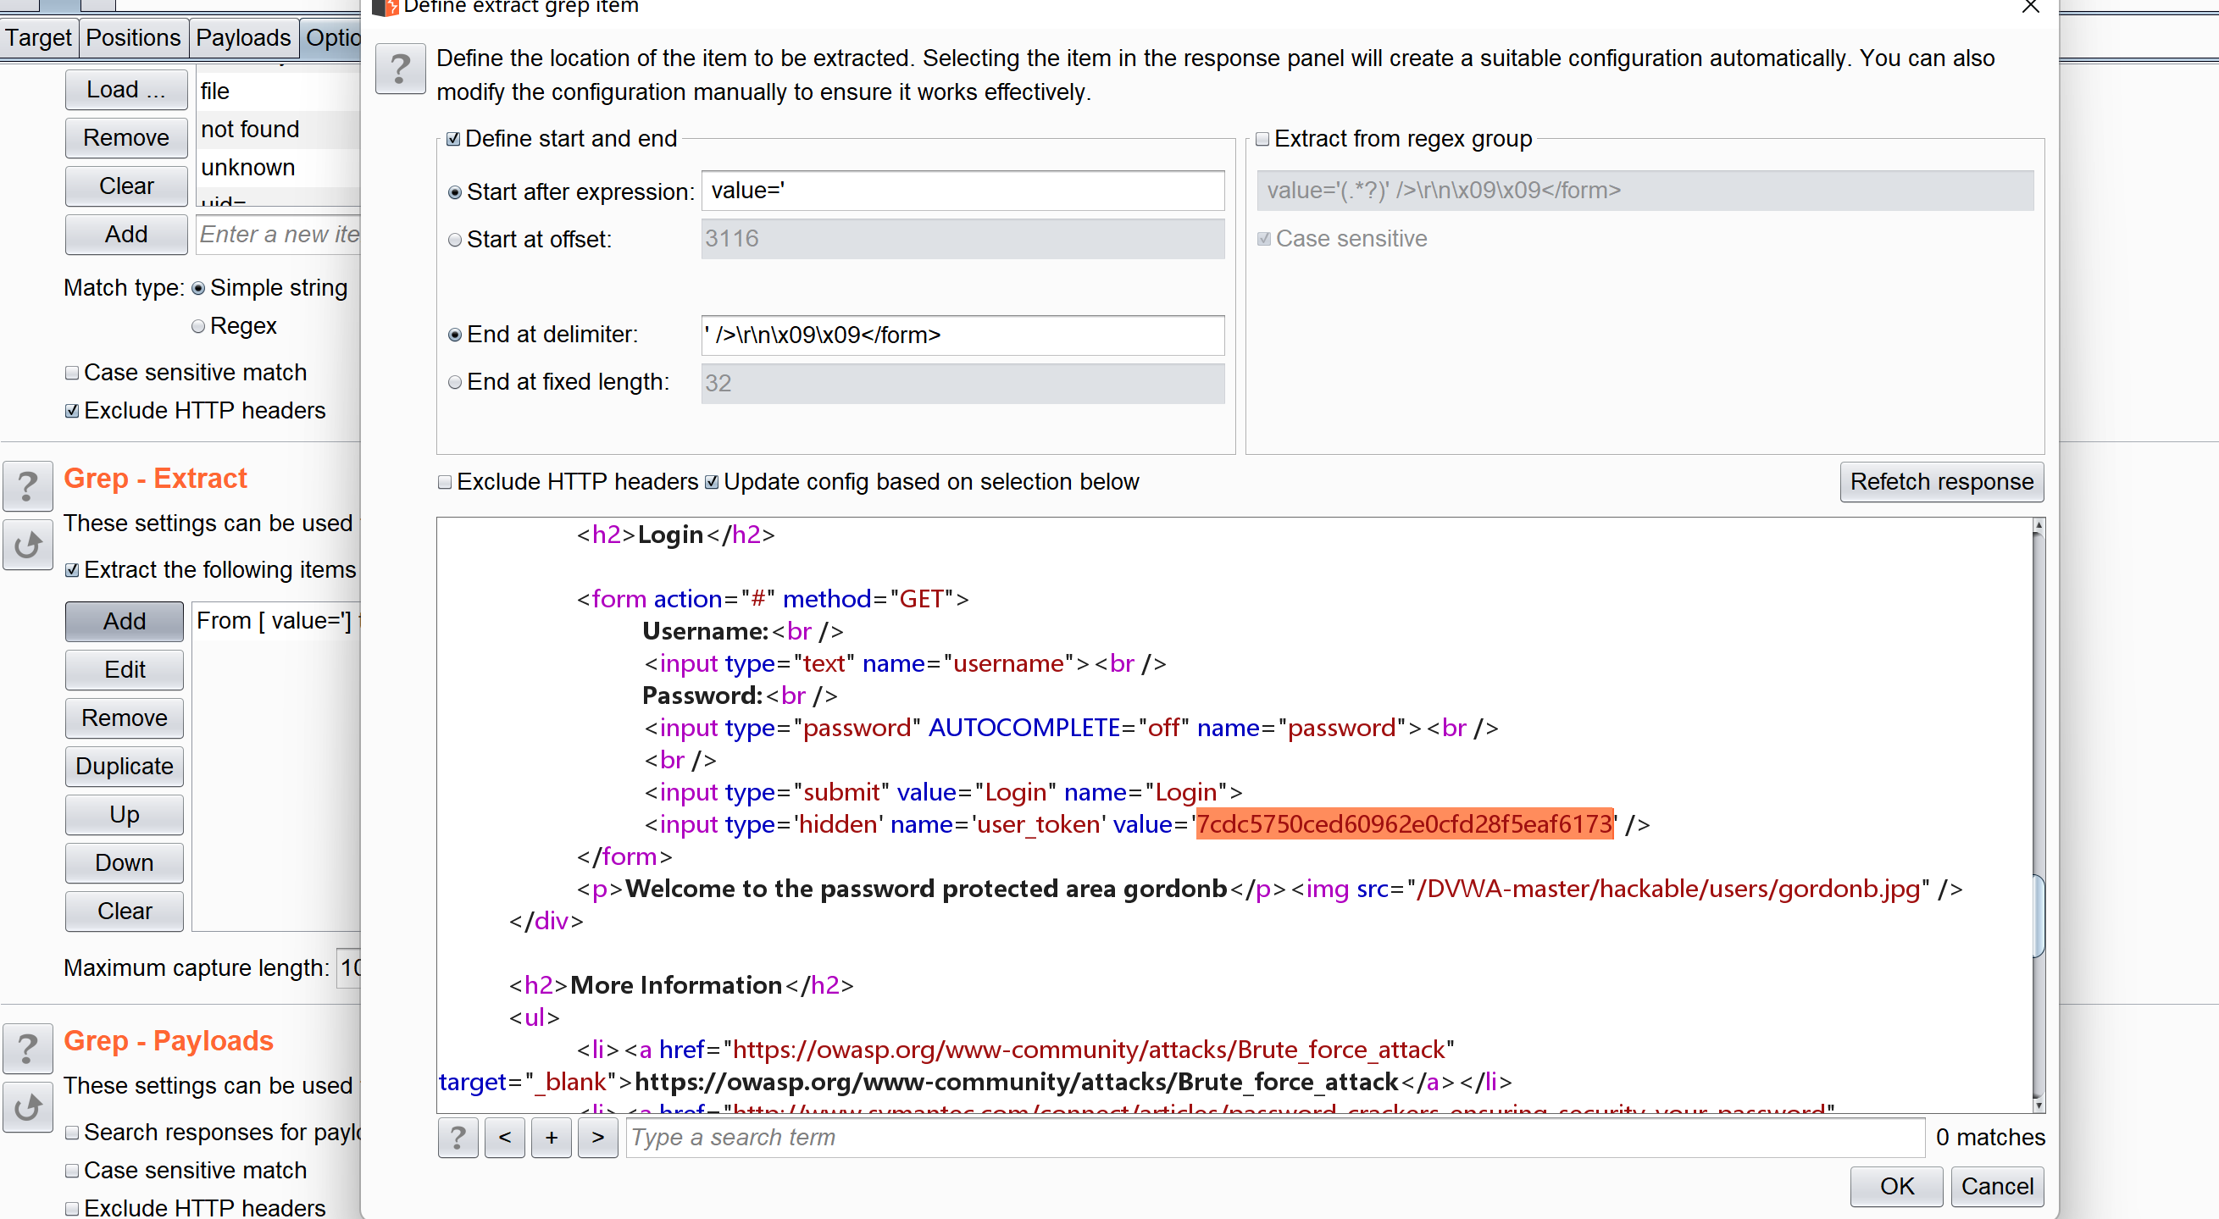Move extract item Up
This screenshot has height=1219, width=2219.
click(124, 814)
